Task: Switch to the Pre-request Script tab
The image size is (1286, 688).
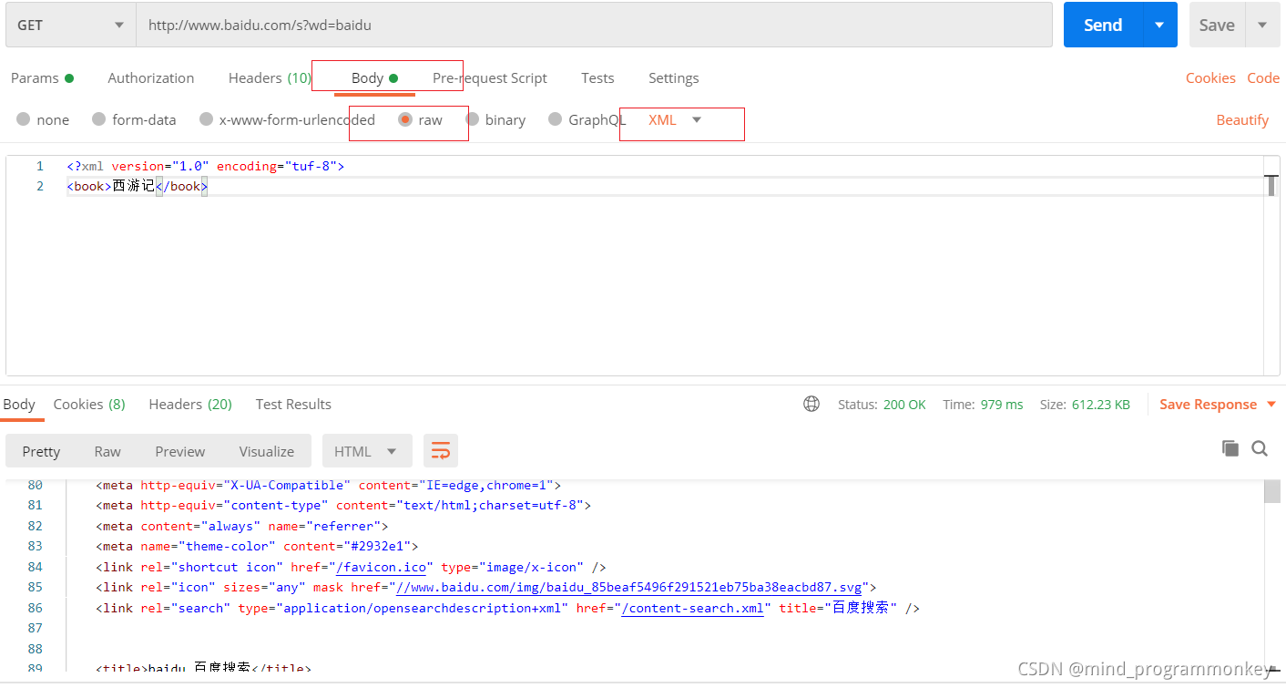Action: pyautogui.click(x=490, y=77)
